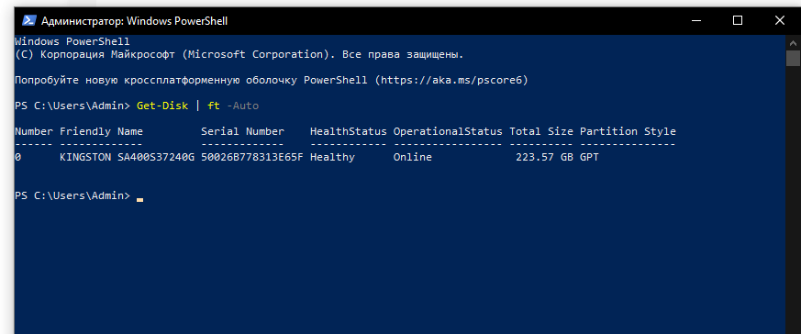Click the vertical scrollbar thumb
The image size is (801, 334).
[793, 58]
